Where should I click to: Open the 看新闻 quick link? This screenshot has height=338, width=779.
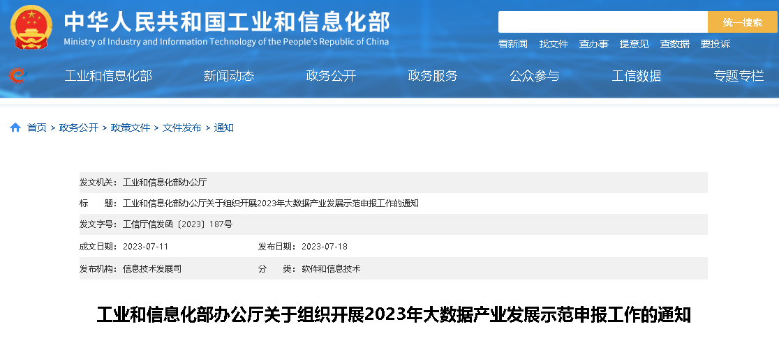513,44
